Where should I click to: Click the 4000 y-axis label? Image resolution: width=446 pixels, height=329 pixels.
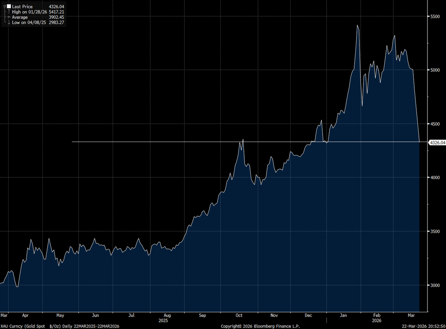(435, 178)
